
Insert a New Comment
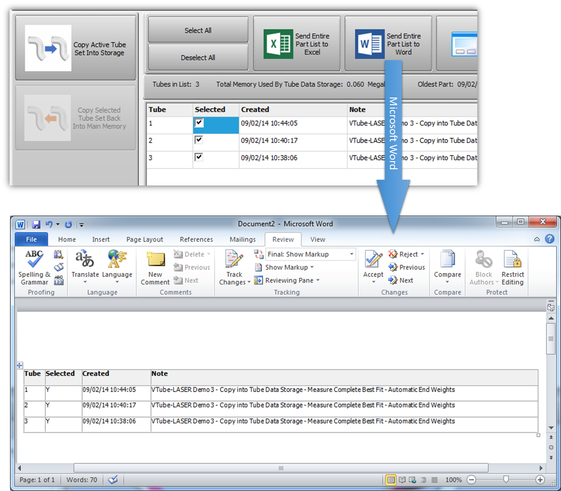coord(155,261)
